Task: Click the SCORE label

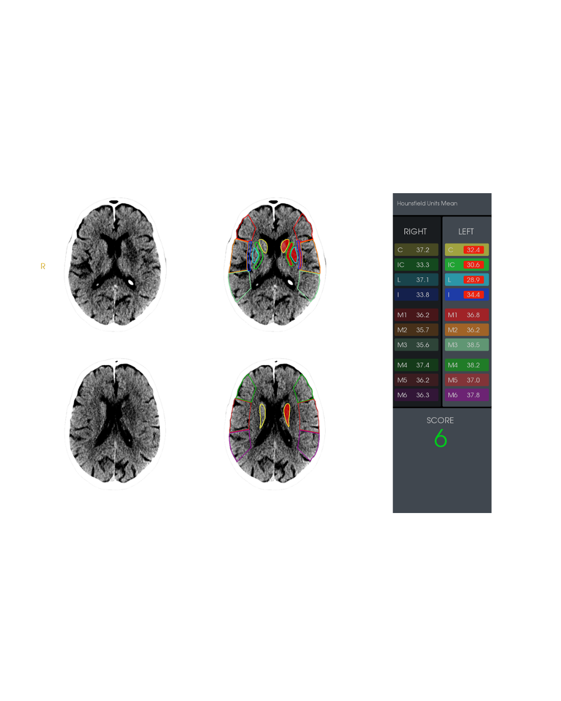Action: [440, 421]
